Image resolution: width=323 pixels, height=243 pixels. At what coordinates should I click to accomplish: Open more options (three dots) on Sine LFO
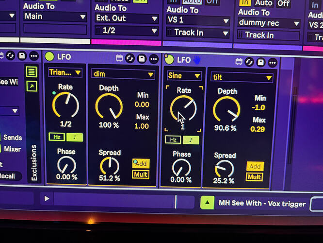pyautogui.click(x=273, y=63)
